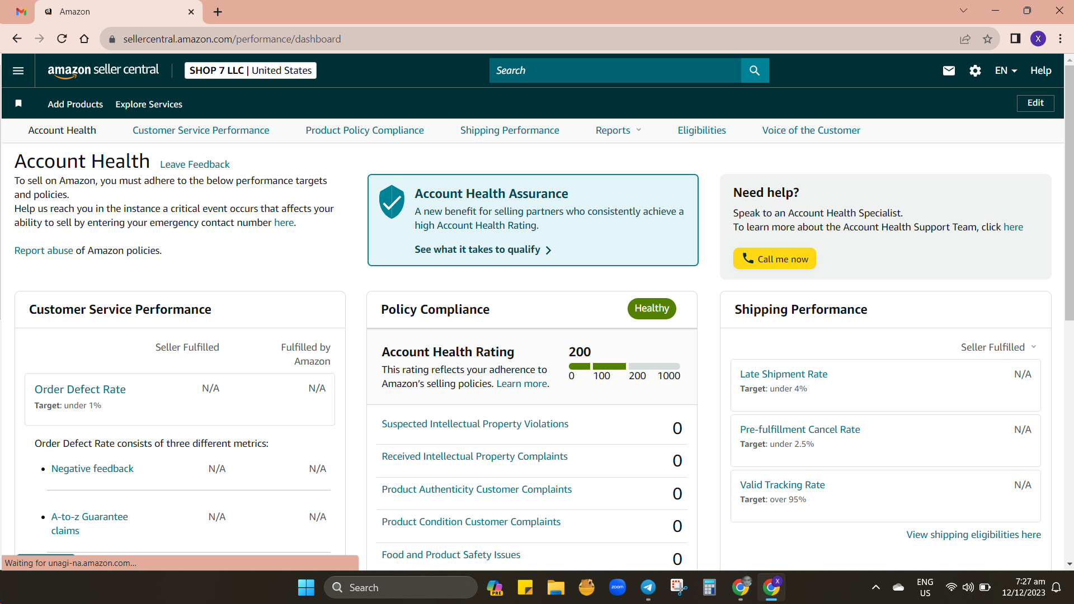Image resolution: width=1074 pixels, height=604 pixels.
Task: Open File Explorer from the taskbar
Action: [x=555, y=587]
